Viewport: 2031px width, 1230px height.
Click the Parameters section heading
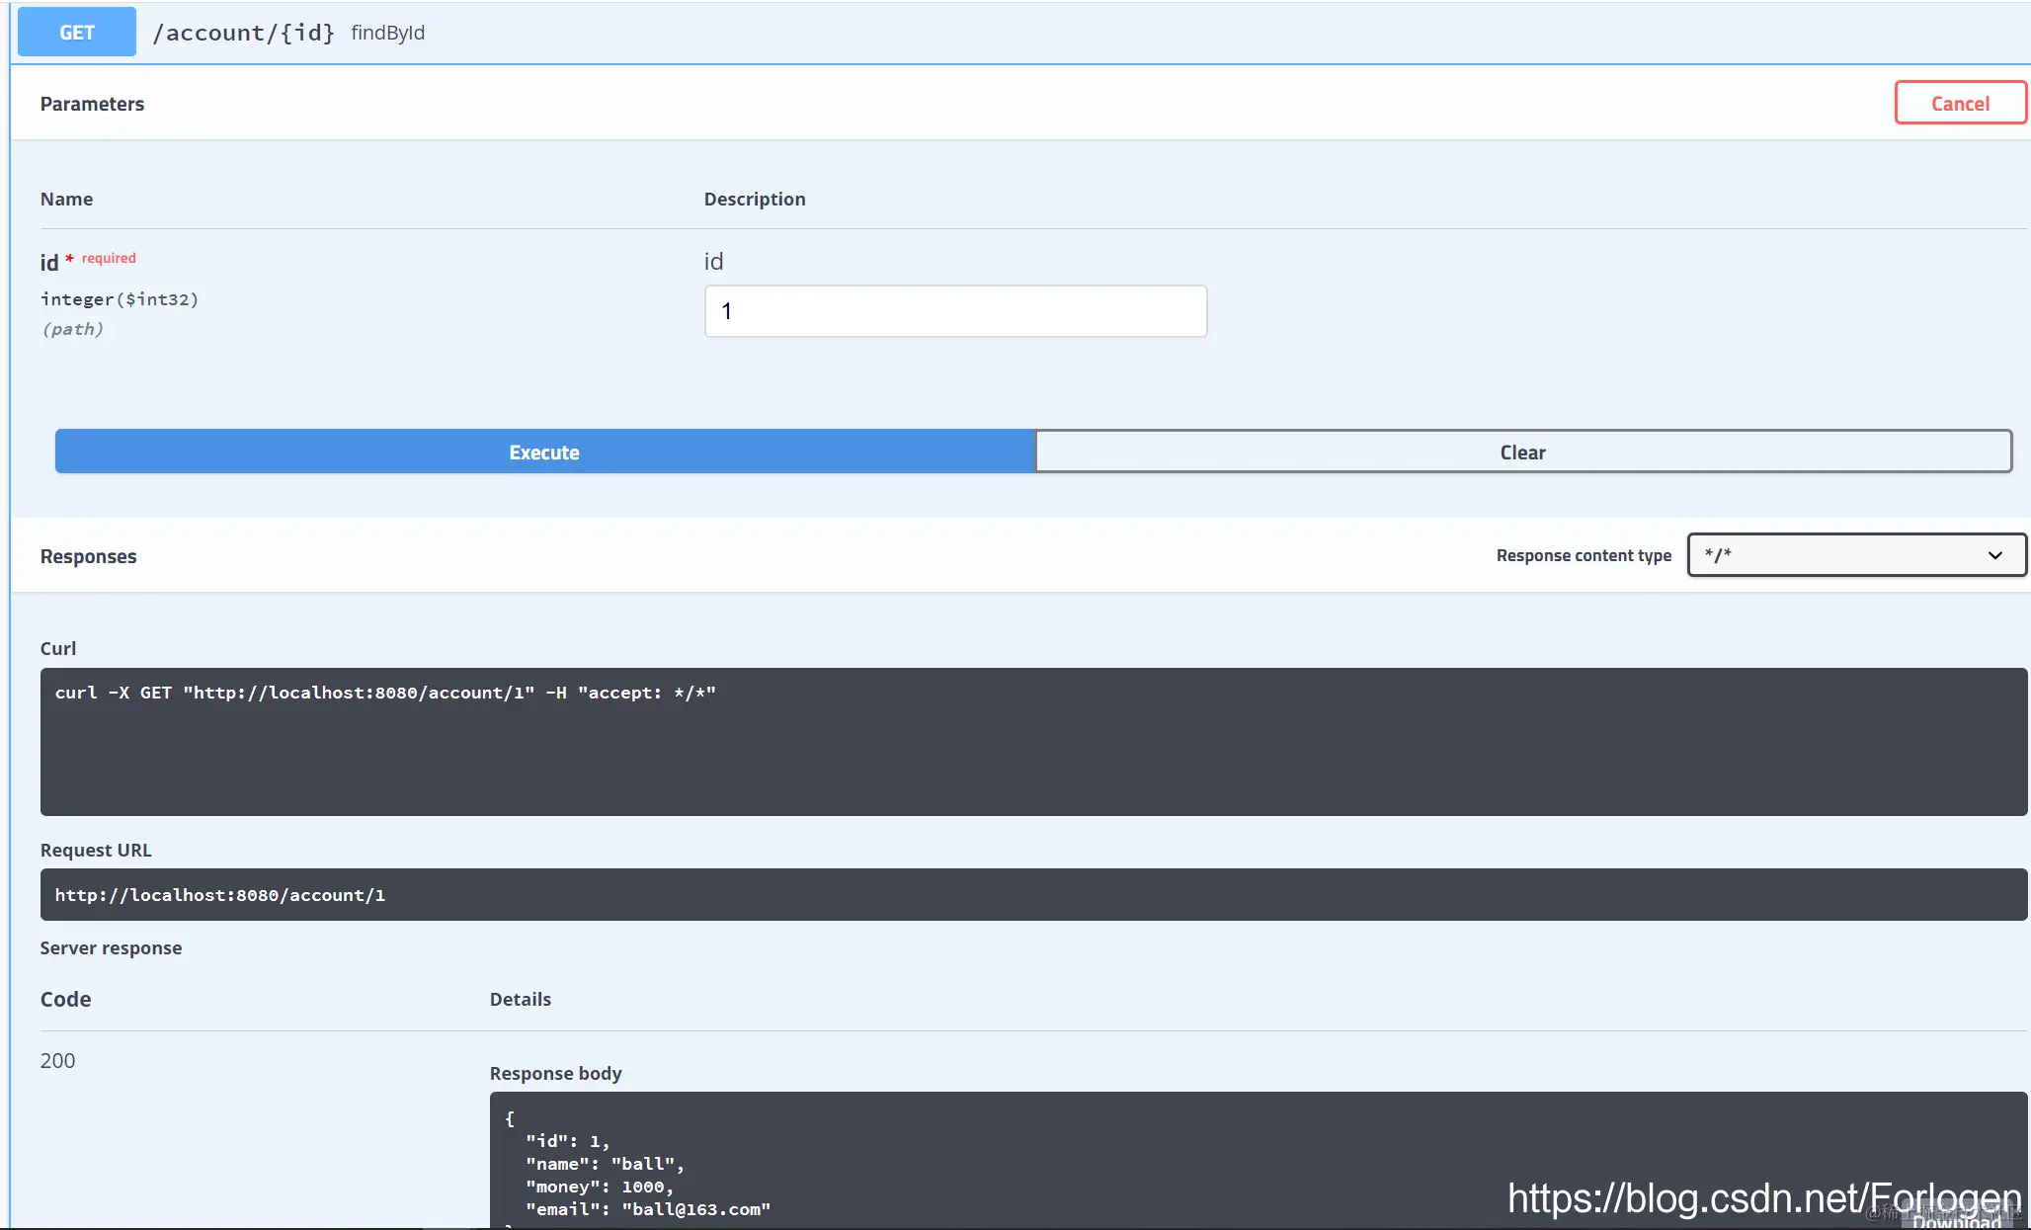[x=92, y=104]
